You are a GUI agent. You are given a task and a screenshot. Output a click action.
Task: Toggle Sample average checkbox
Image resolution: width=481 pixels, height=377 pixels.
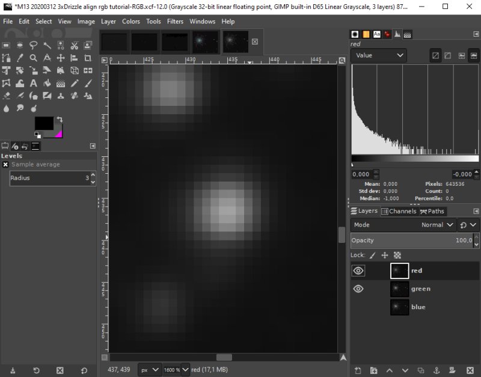[x=5, y=165]
